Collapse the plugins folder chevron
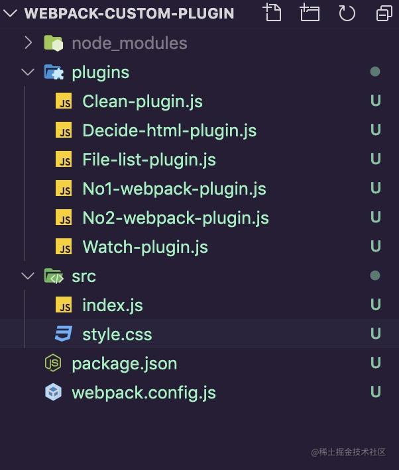This screenshot has height=470, width=399. click(x=28, y=72)
